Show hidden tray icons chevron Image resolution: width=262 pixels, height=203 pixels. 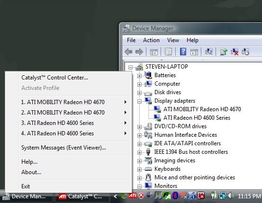115,196
